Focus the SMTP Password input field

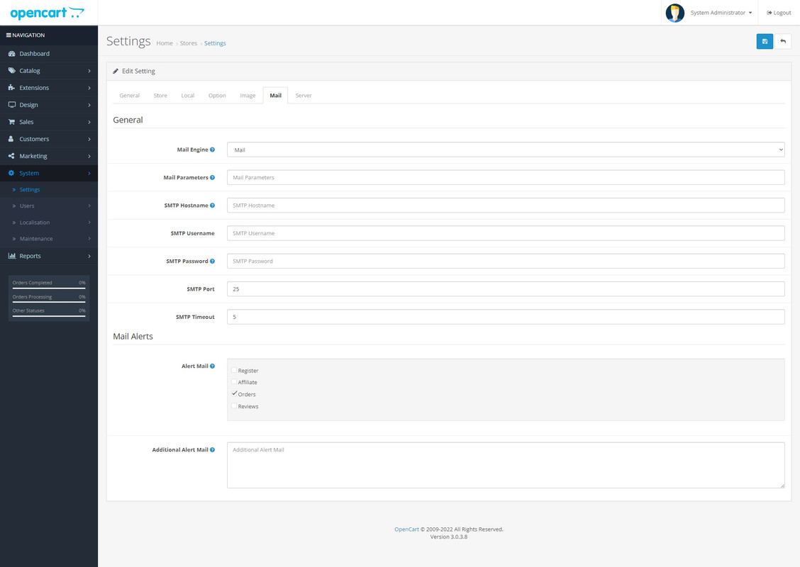[506, 261]
